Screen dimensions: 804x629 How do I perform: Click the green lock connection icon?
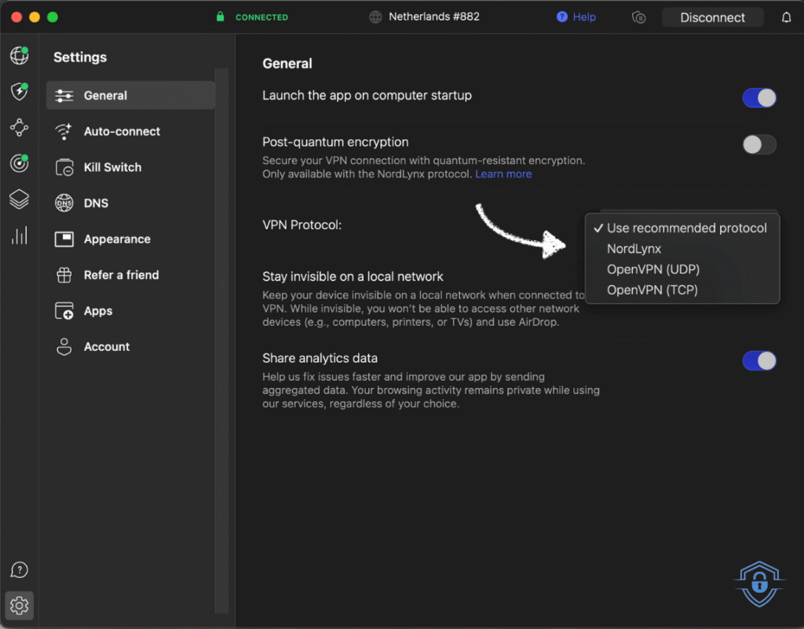click(x=220, y=16)
